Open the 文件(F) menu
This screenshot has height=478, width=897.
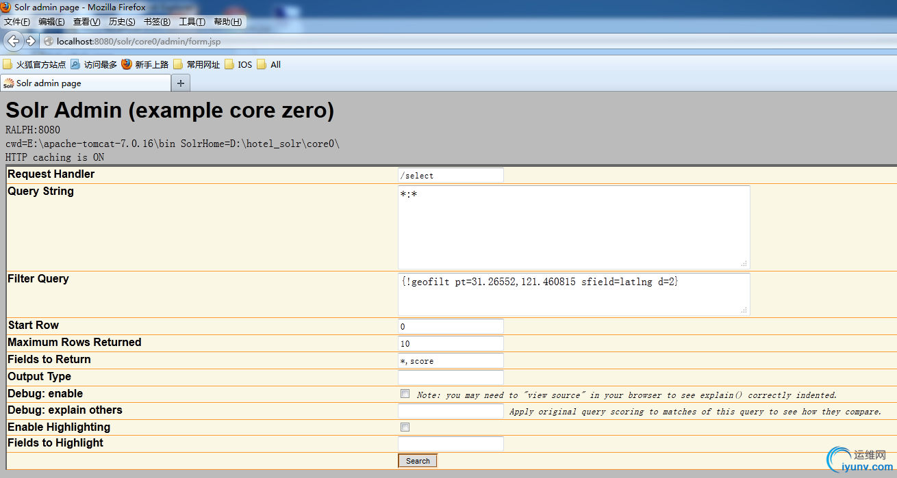point(17,22)
